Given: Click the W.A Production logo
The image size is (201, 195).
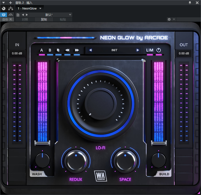Looking at the screenshot, I should pos(101,176).
